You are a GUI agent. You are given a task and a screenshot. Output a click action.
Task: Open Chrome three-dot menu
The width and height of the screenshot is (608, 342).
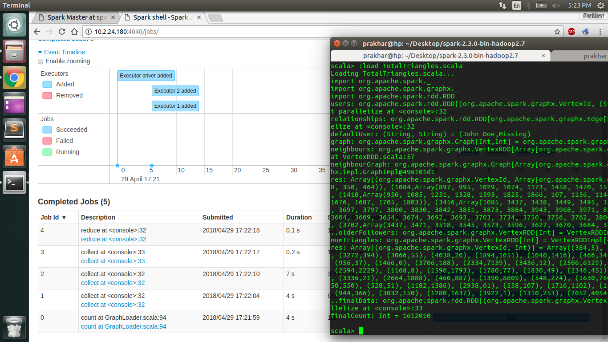coord(599,32)
